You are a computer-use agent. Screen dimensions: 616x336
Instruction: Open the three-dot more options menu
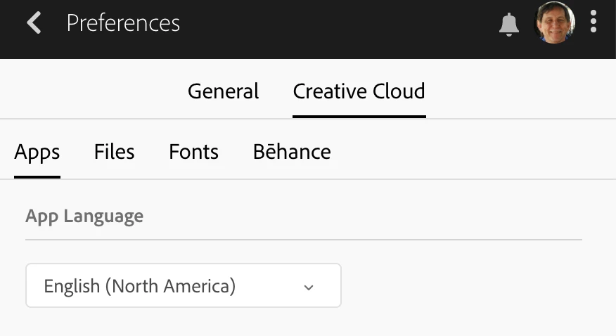pos(593,22)
